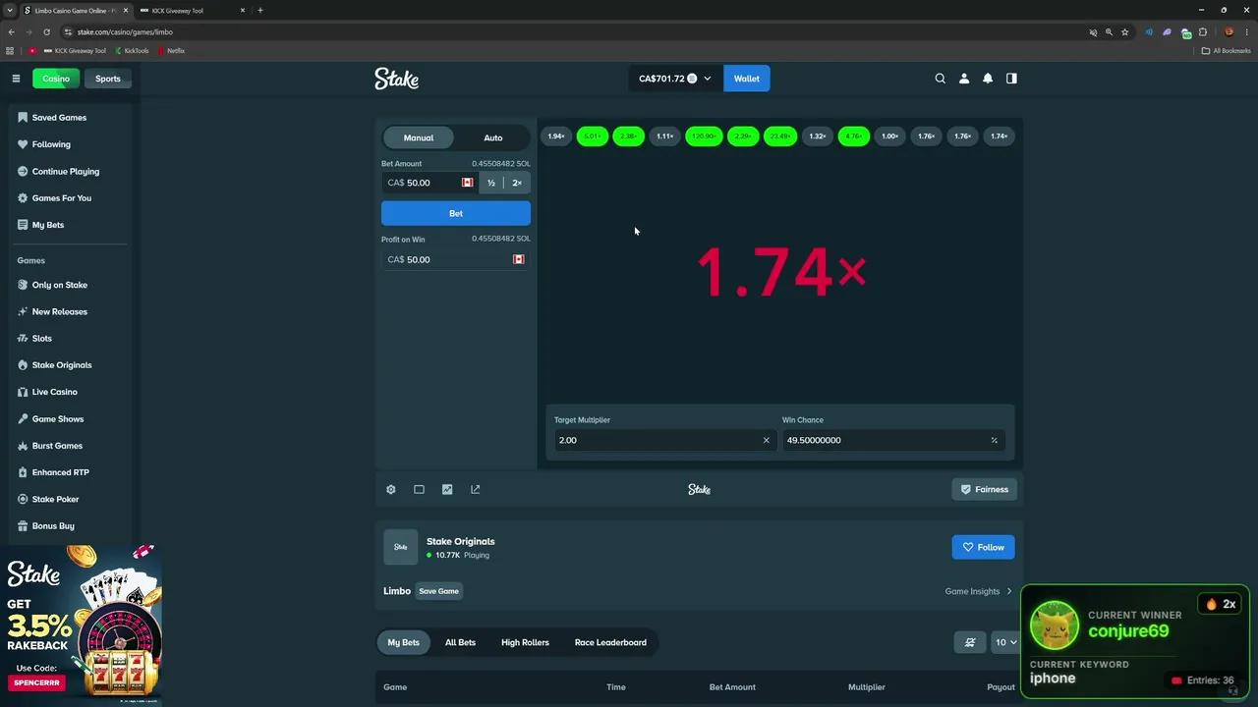Switch to Auto betting mode
Screen dimensions: 1258x707
[493, 137]
